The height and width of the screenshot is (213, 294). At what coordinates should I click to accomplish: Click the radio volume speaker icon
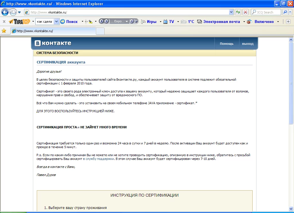(x=132, y=21)
